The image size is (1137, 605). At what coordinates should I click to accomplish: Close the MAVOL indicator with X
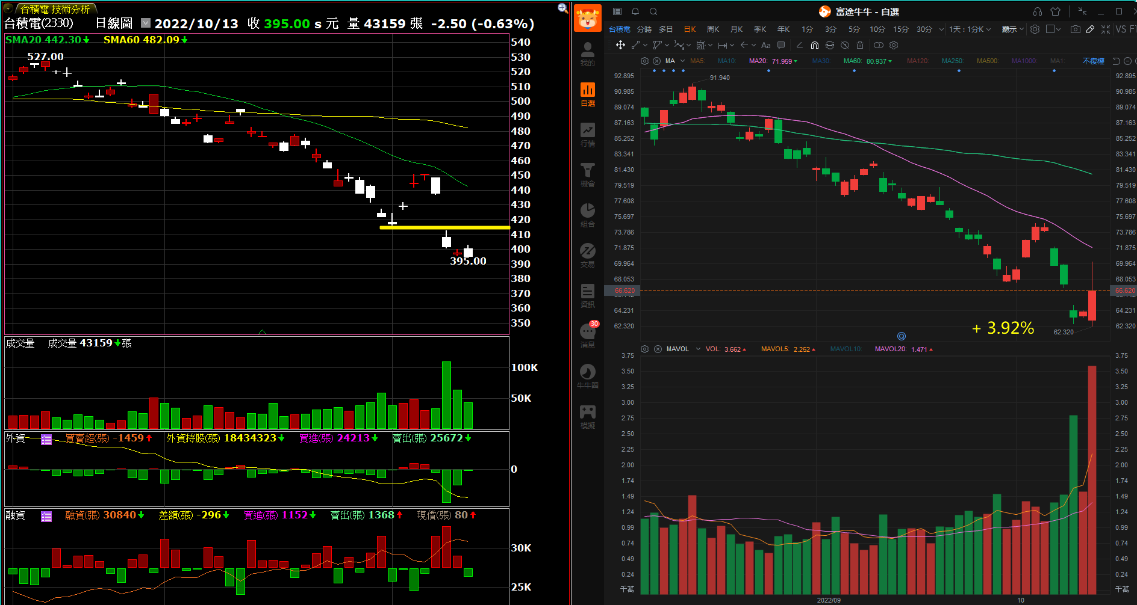tap(658, 349)
